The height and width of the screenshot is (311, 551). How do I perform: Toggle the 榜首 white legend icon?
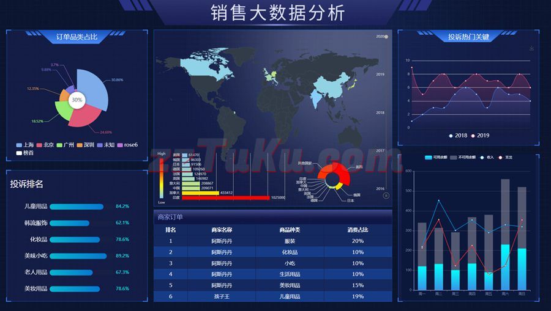click(x=20, y=153)
